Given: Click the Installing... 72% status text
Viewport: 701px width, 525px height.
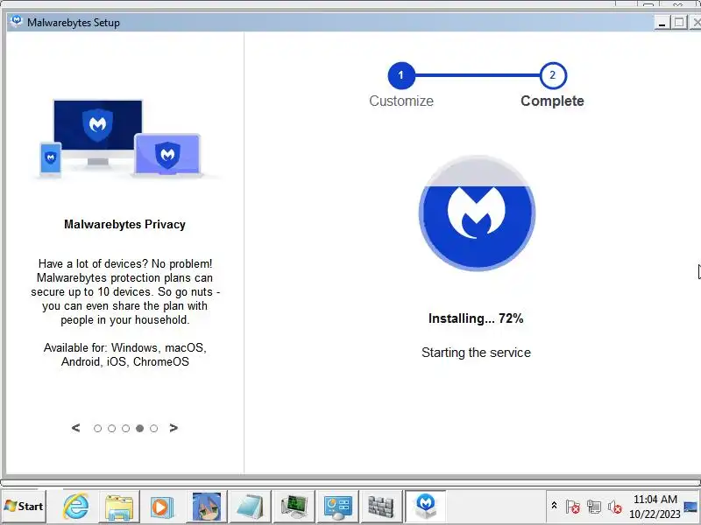Looking at the screenshot, I should tap(476, 318).
